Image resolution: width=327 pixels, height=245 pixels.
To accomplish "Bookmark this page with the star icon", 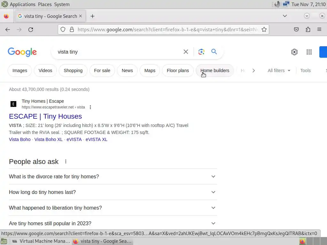I will coord(264,30).
